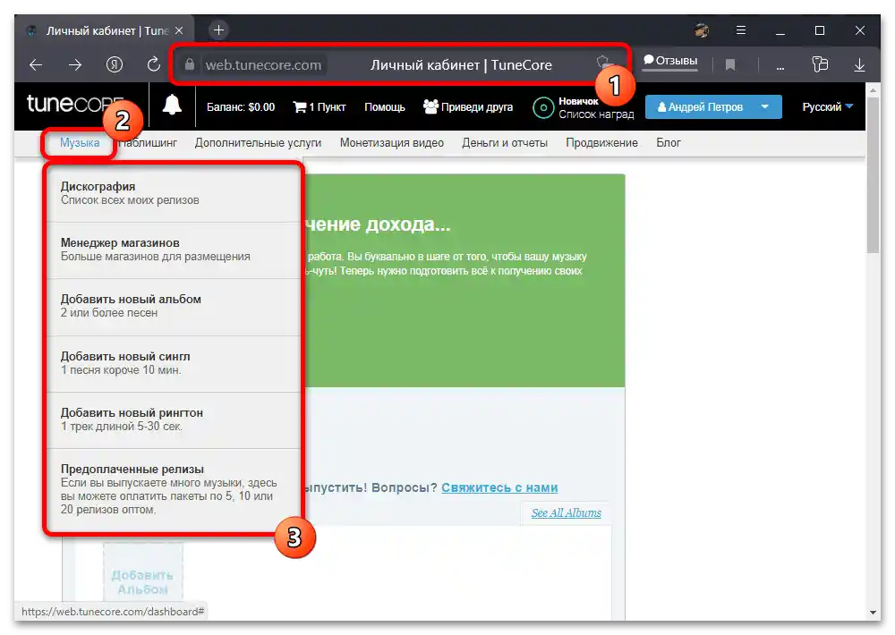This screenshot has width=895, height=635.
Task: Choose Добавить новый сингл
Action: [175, 363]
